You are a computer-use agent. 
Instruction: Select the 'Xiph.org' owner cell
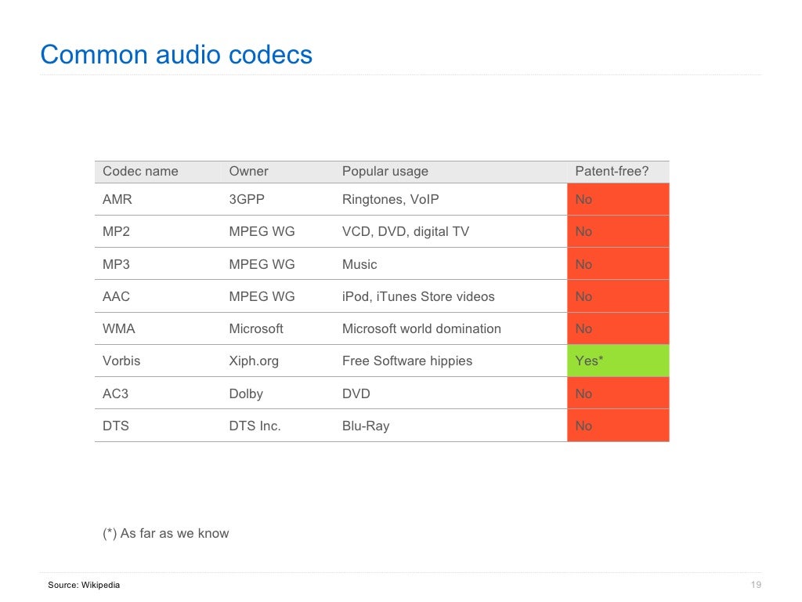coord(254,361)
